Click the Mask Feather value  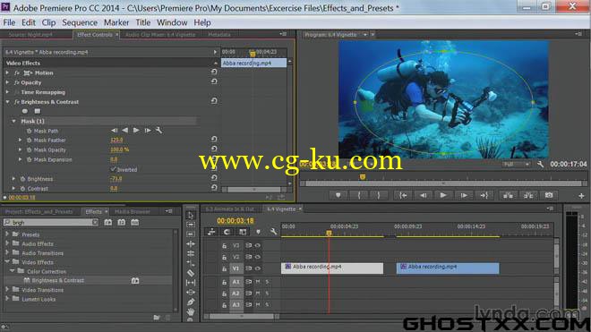(116, 140)
